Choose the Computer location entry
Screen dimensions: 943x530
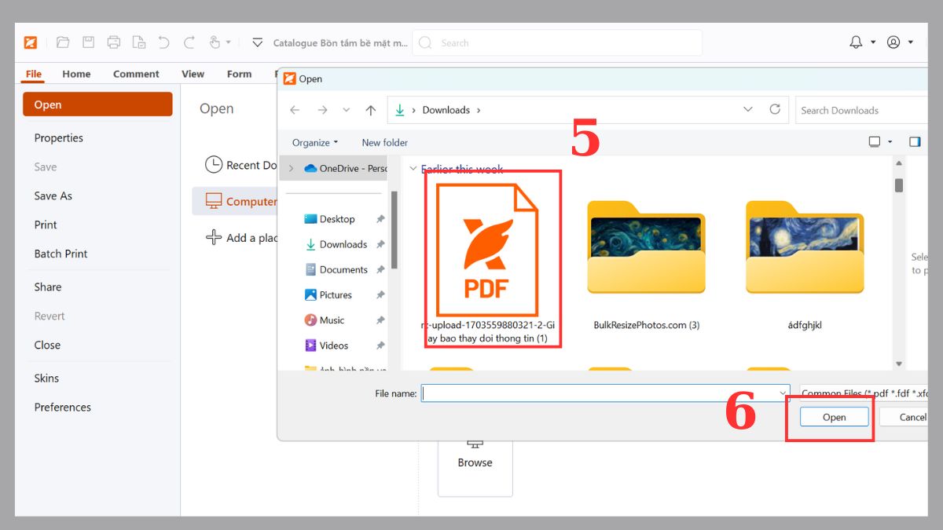(234, 201)
